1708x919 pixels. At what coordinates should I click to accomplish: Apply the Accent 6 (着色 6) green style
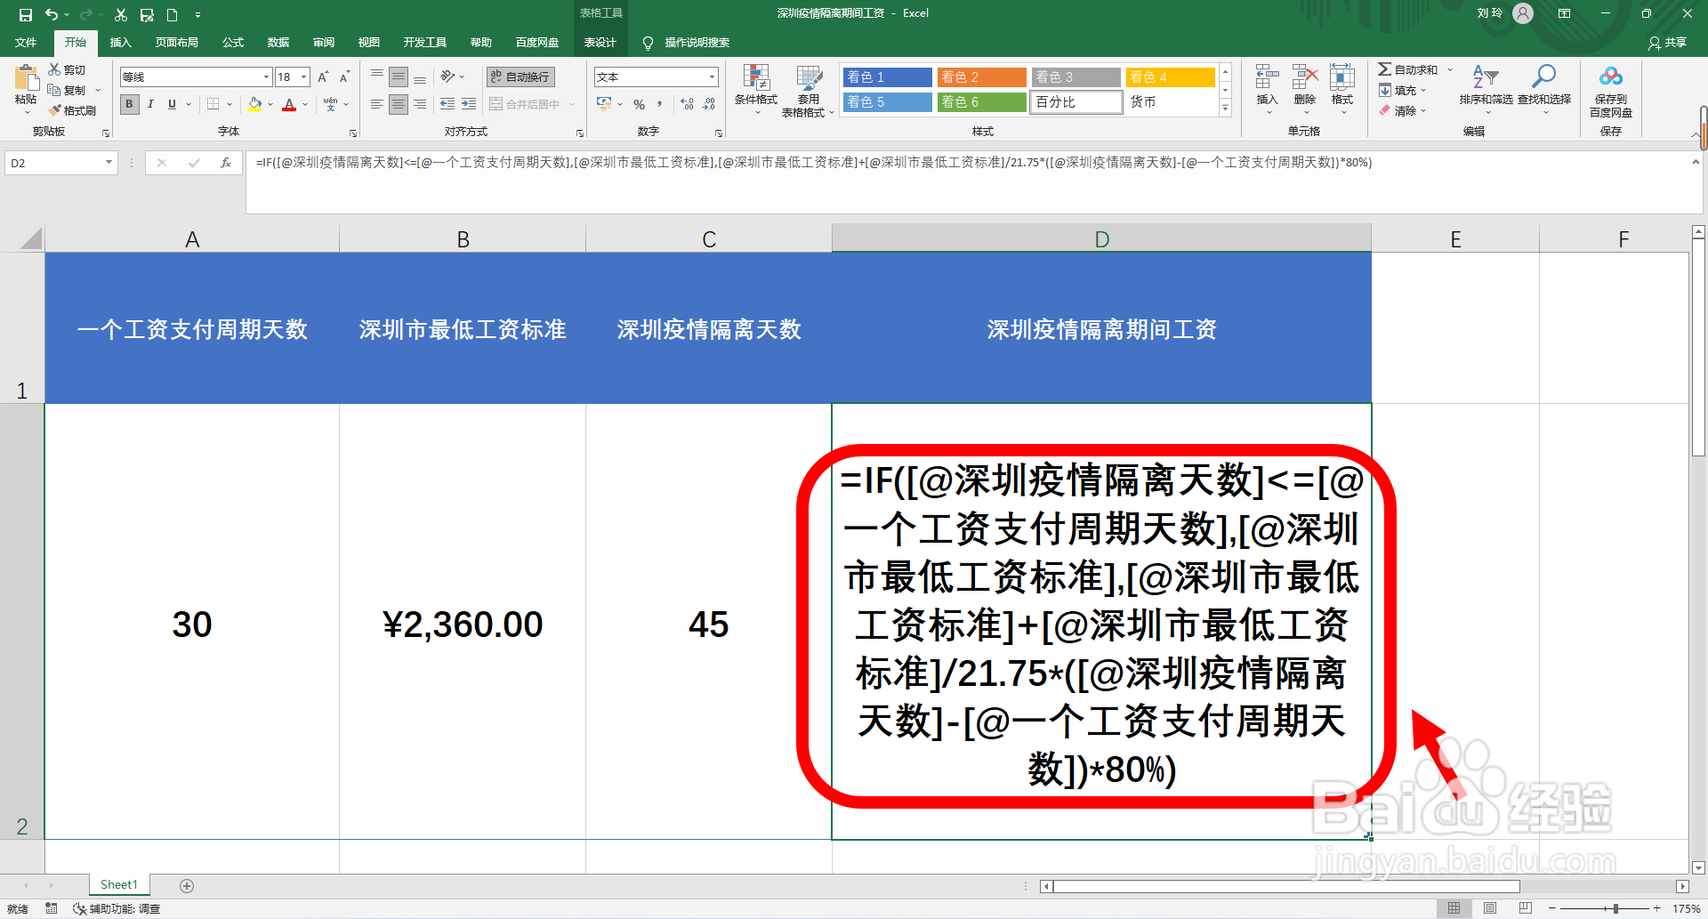(982, 102)
